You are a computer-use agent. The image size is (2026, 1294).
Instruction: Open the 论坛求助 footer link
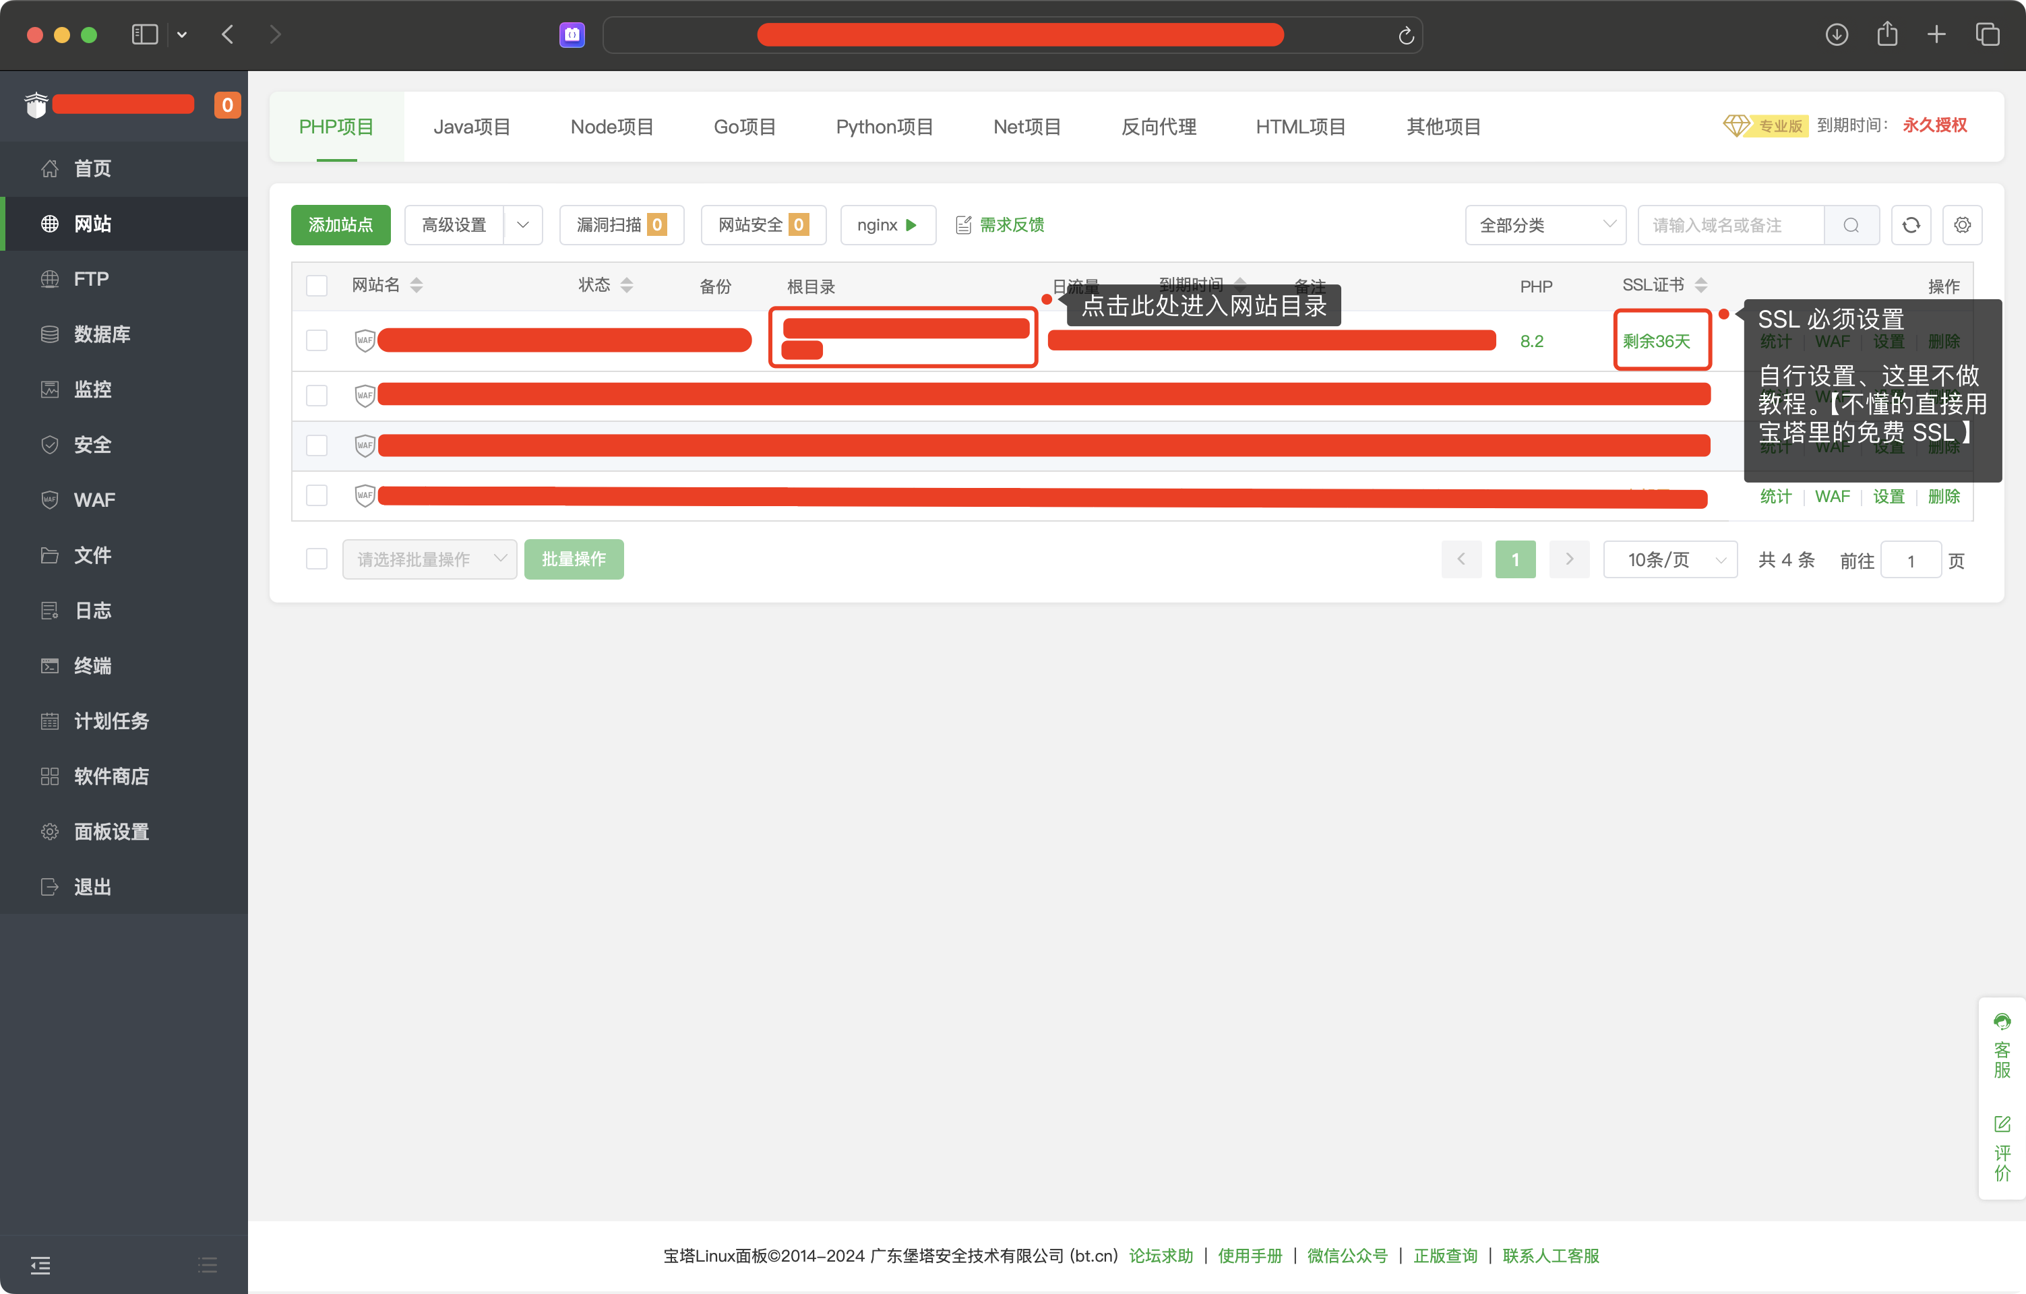point(1161,1256)
